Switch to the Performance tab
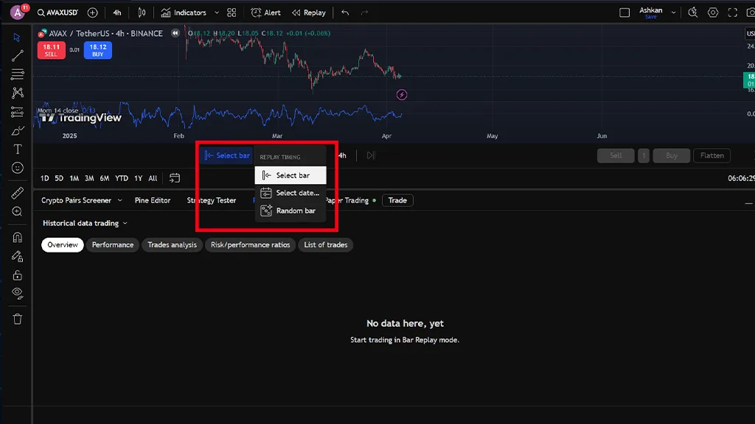This screenshot has width=755, height=424. coord(113,245)
